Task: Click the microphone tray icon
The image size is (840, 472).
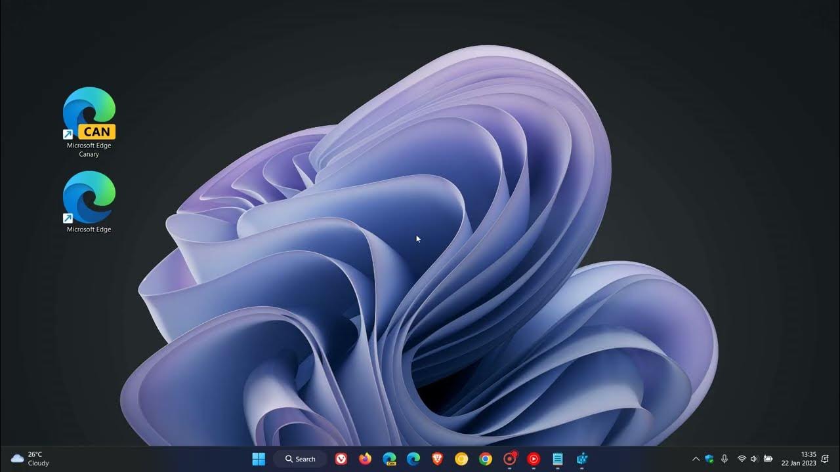Action: (x=724, y=459)
